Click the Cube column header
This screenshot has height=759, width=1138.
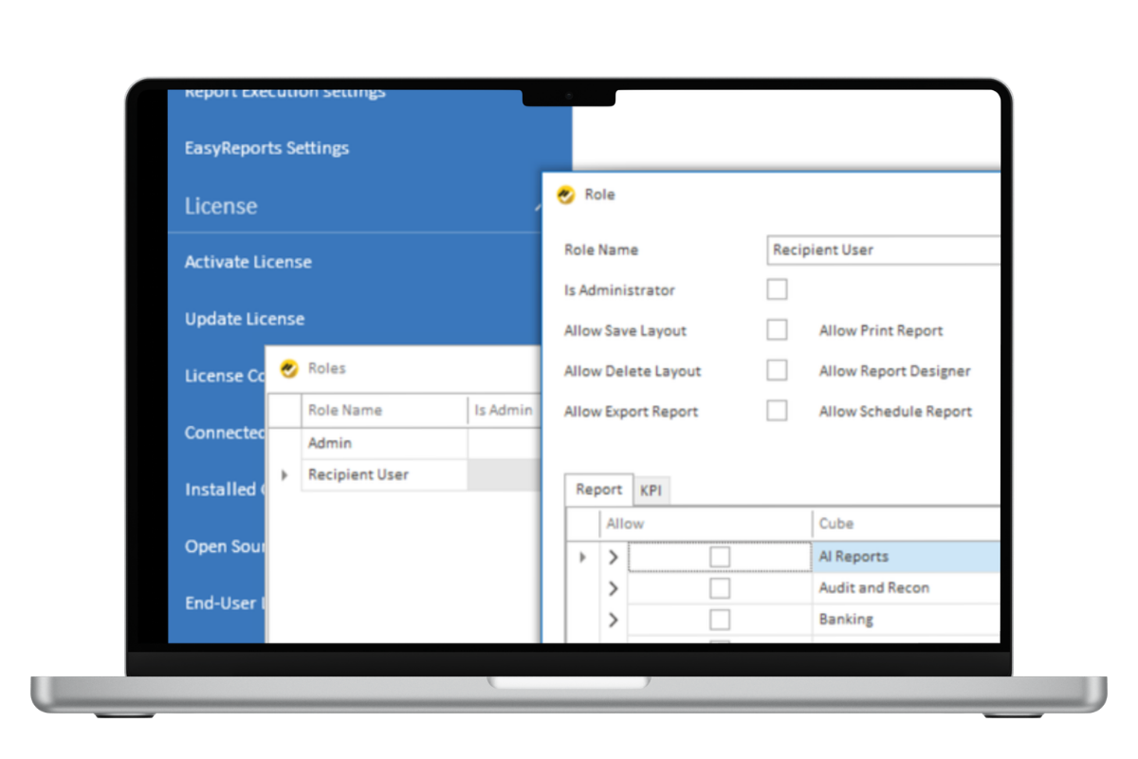(x=907, y=524)
